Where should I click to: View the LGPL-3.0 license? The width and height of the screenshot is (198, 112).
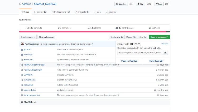pyautogui.click(x=154, y=28)
